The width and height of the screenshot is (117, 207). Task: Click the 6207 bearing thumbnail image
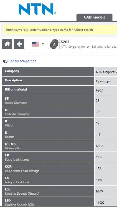[x=54, y=44]
